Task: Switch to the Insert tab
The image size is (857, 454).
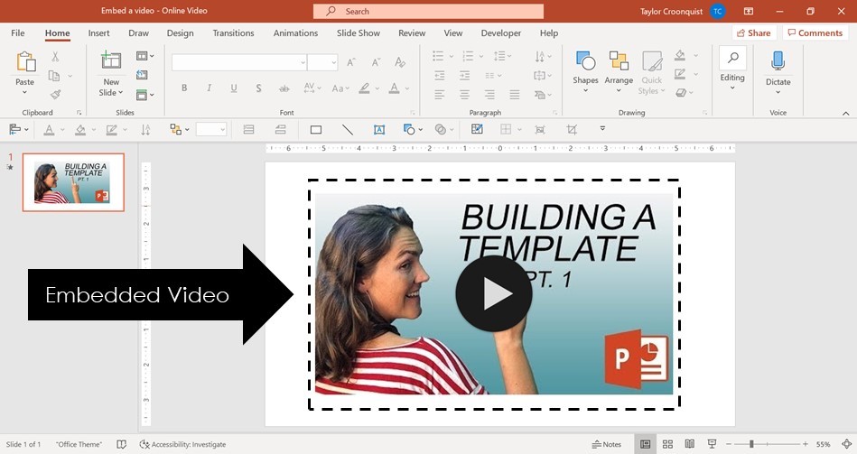Action: pyautogui.click(x=98, y=33)
